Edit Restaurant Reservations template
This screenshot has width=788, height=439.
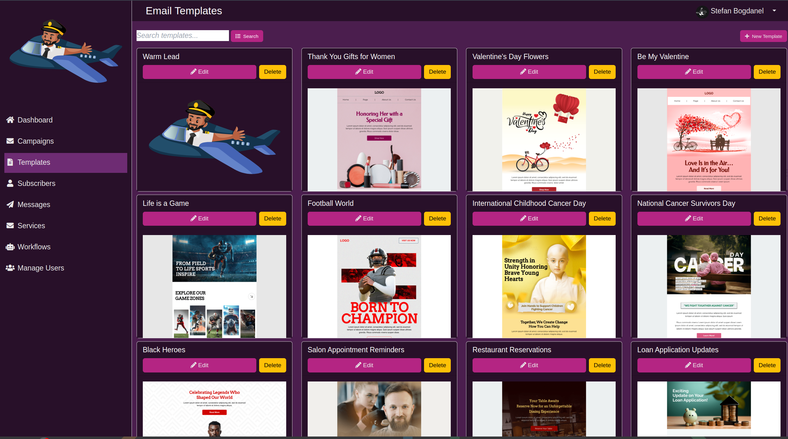point(529,365)
